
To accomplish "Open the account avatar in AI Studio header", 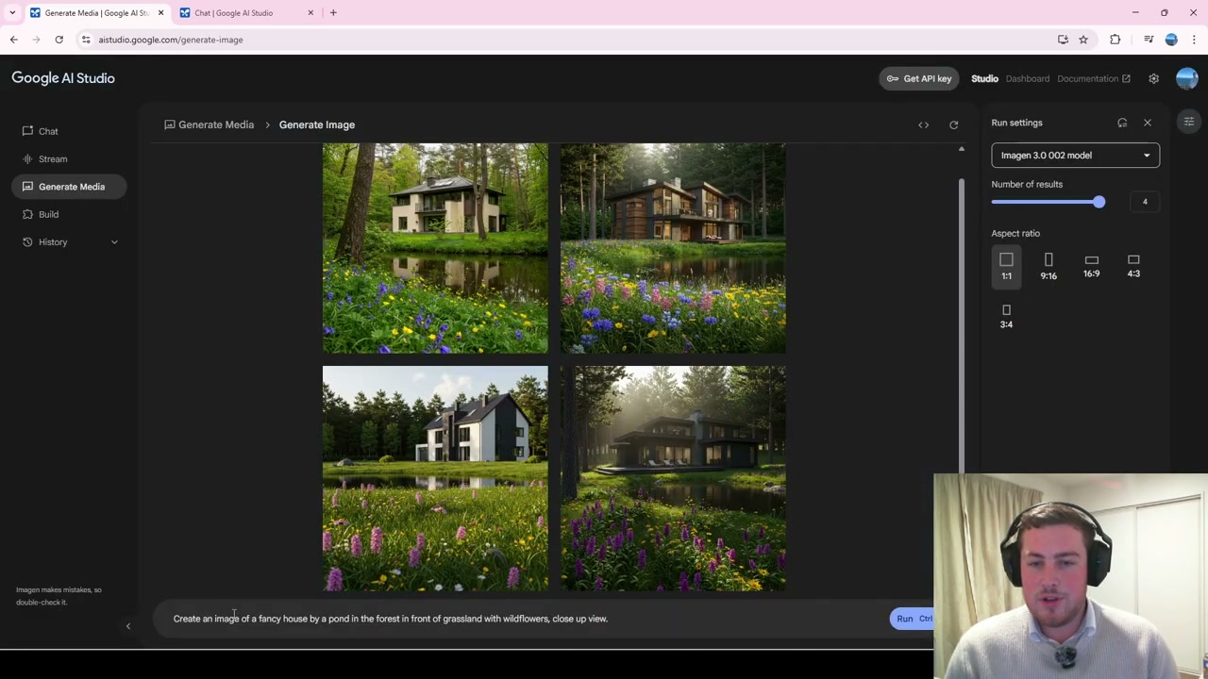I will point(1186,78).
